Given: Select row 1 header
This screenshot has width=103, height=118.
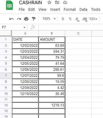Looking at the screenshot, I should coord(6,39).
